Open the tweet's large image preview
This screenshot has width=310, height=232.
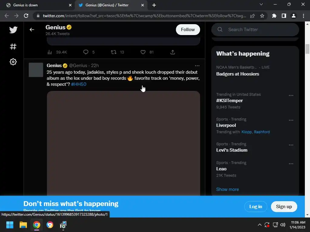(x=124, y=143)
